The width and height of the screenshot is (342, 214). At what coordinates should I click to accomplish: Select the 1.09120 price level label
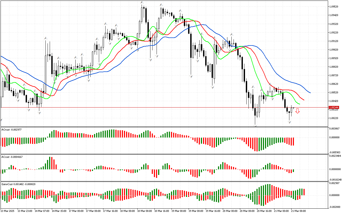pos(334,41)
